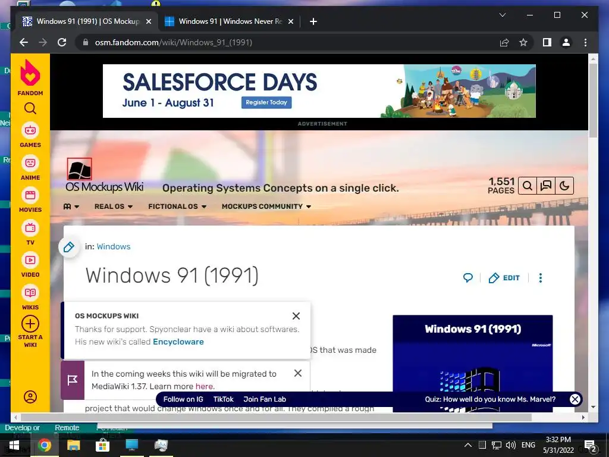Click Join Fan Lab
Screen dimensions: 609x457
[265, 399]
